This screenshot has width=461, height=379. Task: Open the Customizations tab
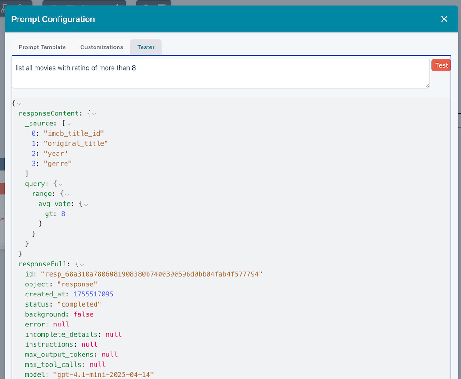101,47
